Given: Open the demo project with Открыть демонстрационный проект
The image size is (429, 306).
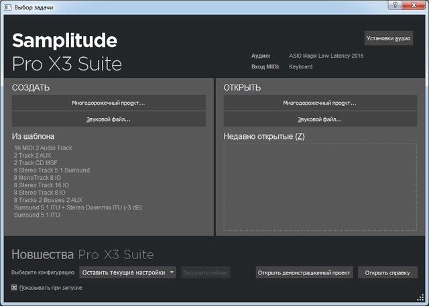Looking at the screenshot, I should coord(304,272).
